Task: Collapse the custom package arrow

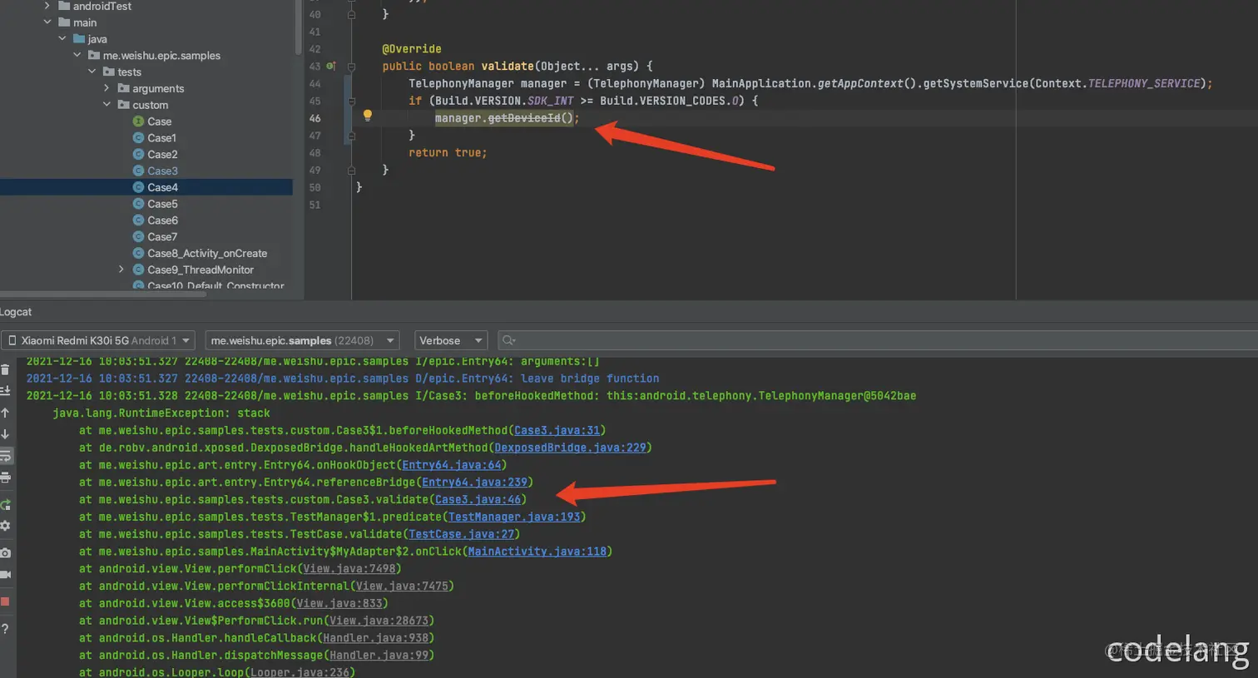Action: [x=106, y=105]
